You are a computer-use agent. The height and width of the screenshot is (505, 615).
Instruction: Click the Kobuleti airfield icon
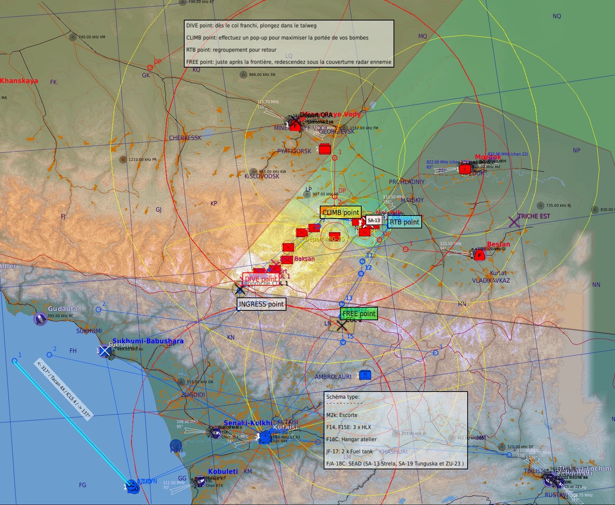pos(200,481)
